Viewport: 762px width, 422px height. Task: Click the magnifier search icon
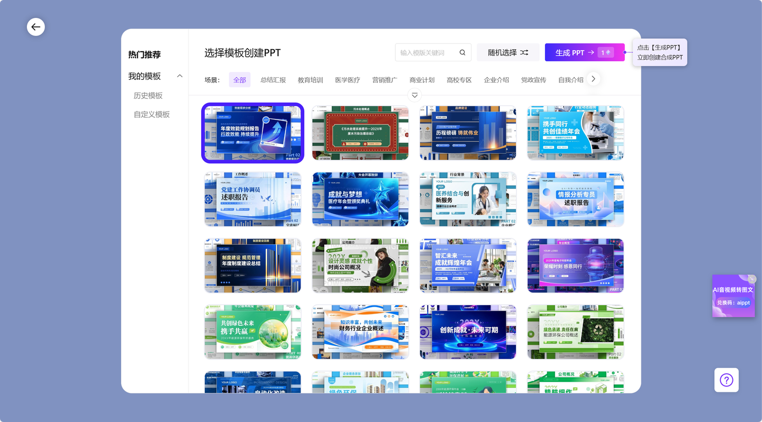pyautogui.click(x=461, y=52)
